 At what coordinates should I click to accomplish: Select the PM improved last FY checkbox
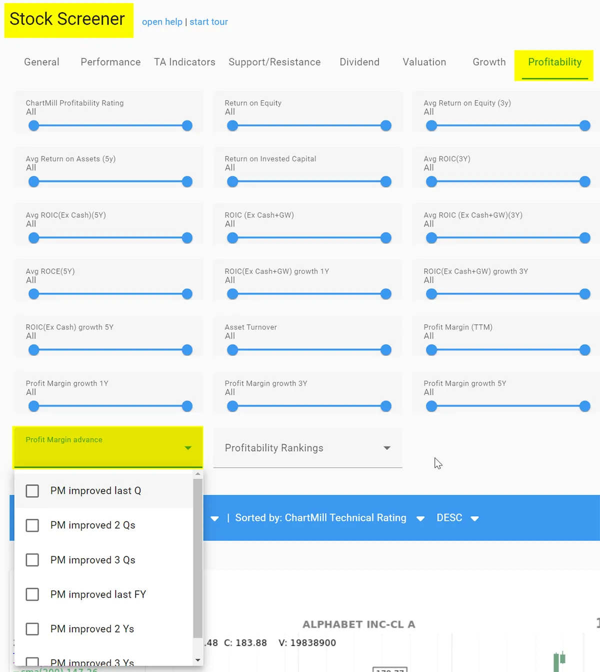point(32,595)
